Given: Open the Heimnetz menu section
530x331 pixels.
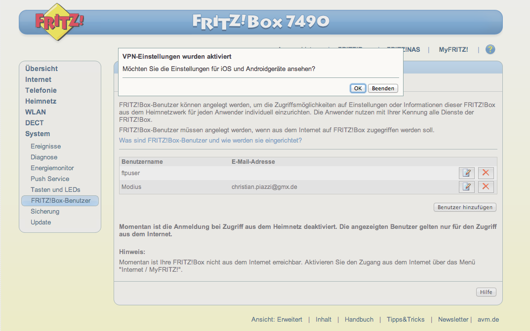Looking at the screenshot, I should tap(41, 101).
